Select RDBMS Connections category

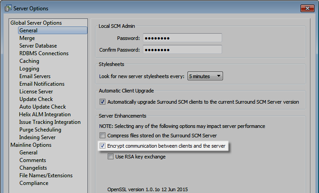pos(44,53)
